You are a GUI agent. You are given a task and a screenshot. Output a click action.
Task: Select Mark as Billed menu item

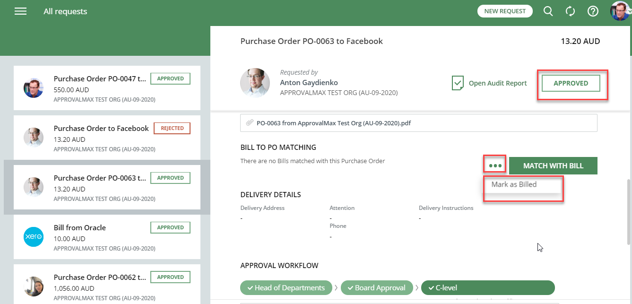[x=514, y=184]
